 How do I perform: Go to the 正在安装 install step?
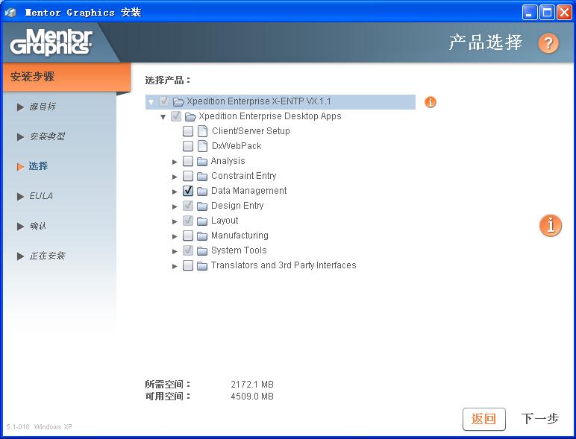pos(47,256)
